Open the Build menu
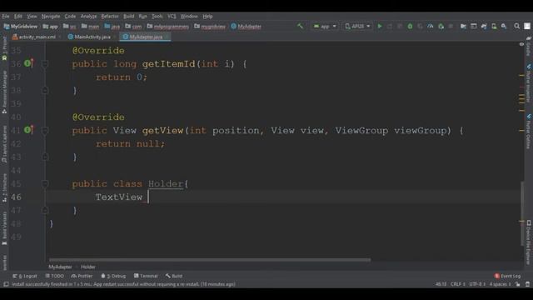The image size is (533, 300). click(128, 16)
